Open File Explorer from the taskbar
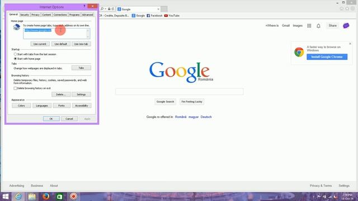Viewport: 358px width, 201px height. tap(32, 197)
